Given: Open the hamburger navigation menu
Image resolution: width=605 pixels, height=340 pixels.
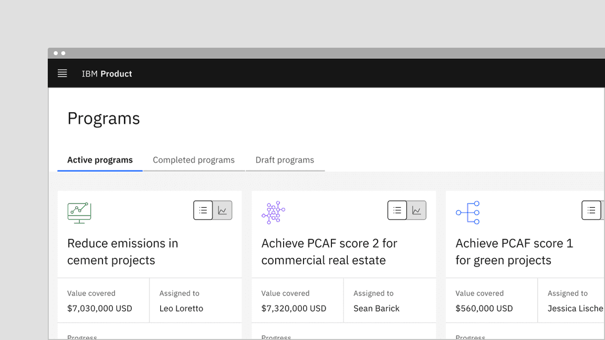Looking at the screenshot, I should coord(62,73).
